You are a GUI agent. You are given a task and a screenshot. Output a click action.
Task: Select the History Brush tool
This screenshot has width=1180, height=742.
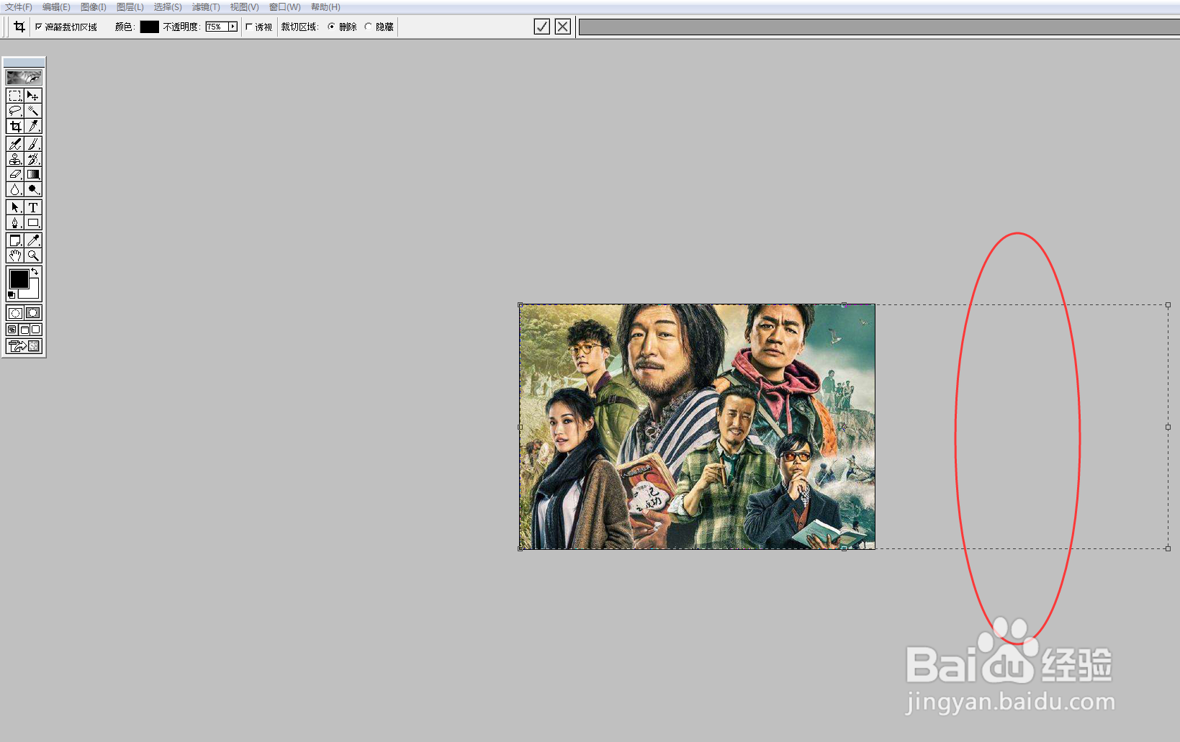pos(33,159)
